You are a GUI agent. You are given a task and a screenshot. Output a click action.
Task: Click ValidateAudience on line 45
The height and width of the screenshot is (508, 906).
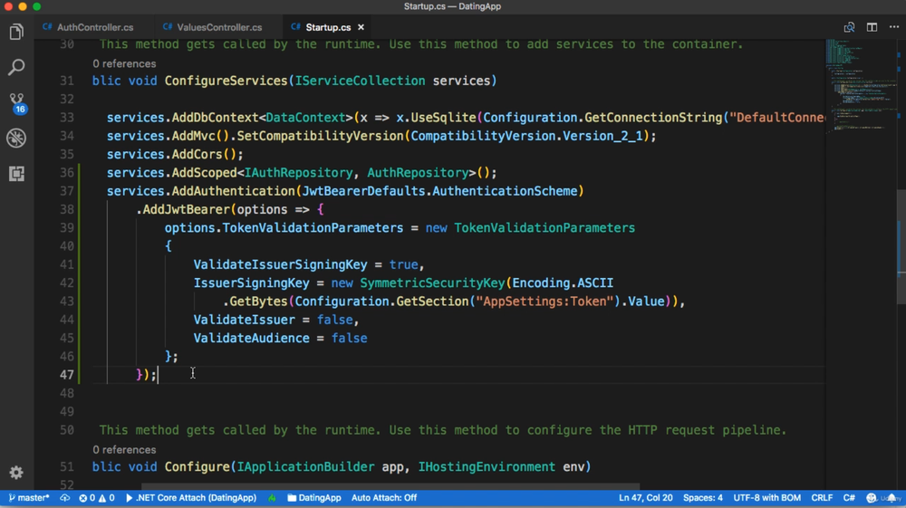251,339
